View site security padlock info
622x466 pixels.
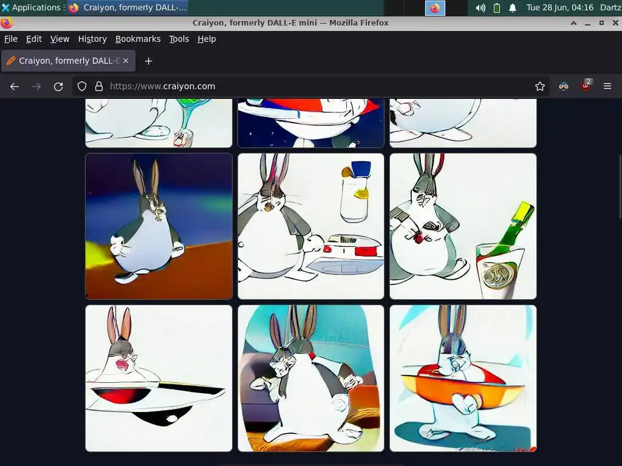(x=99, y=86)
